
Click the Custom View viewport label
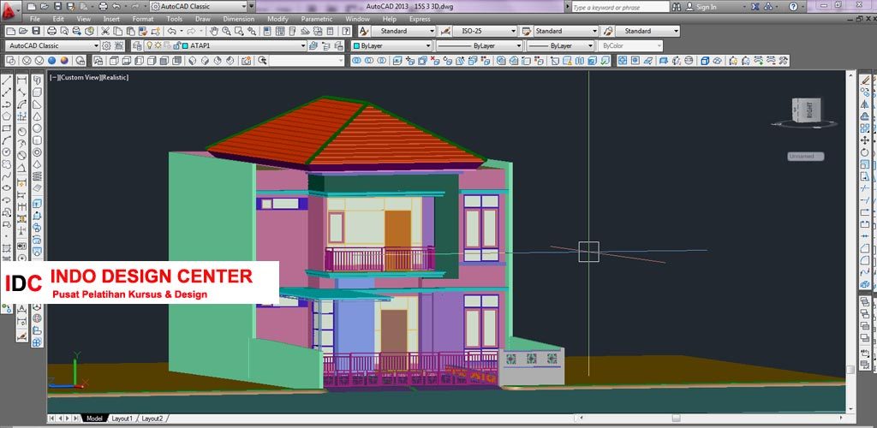[x=79, y=78]
